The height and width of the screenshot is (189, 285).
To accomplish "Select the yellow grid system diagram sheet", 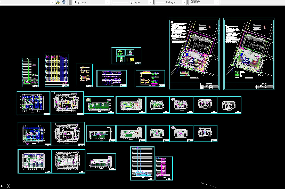I will click(x=57, y=70).
